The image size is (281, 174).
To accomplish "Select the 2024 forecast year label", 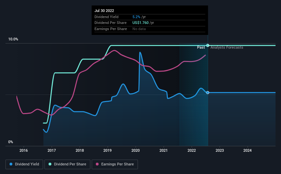I will click(247, 150).
